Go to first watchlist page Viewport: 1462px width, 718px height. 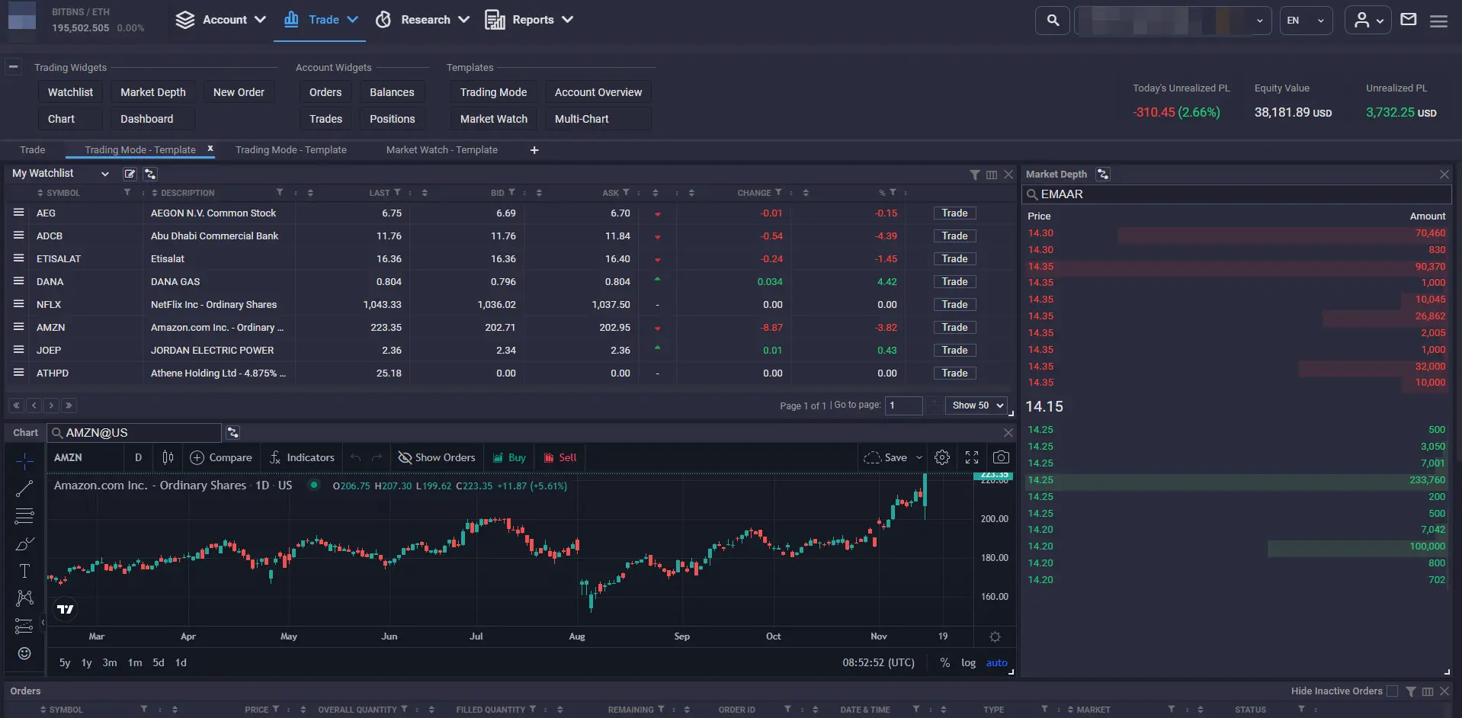(x=16, y=405)
